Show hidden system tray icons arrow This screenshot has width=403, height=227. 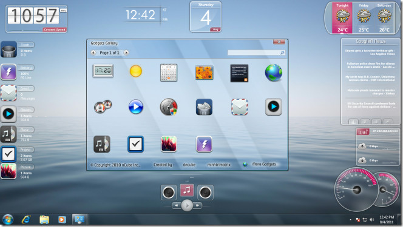pyautogui.click(x=350, y=220)
